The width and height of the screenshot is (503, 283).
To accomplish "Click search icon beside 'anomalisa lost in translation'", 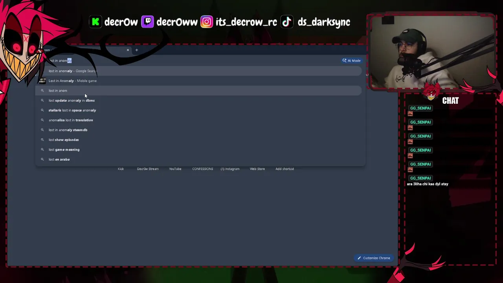I will tap(42, 120).
